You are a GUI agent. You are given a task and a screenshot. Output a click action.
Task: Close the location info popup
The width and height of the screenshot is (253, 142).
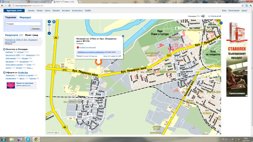click(x=123, y=36)
